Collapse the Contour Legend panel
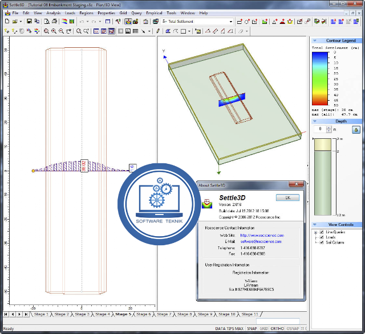This screenshot has height=334, width=365. point(315,40)
